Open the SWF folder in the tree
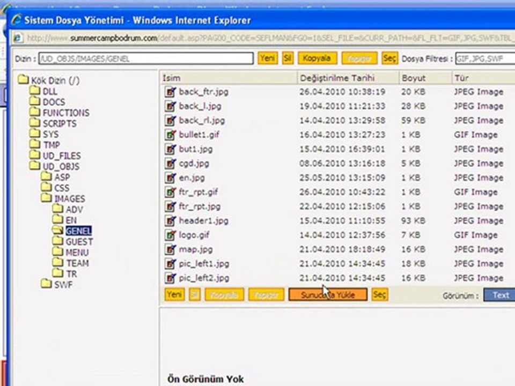Image resolution: width=515 pixels, height=386 pixels. click(63, 285)
